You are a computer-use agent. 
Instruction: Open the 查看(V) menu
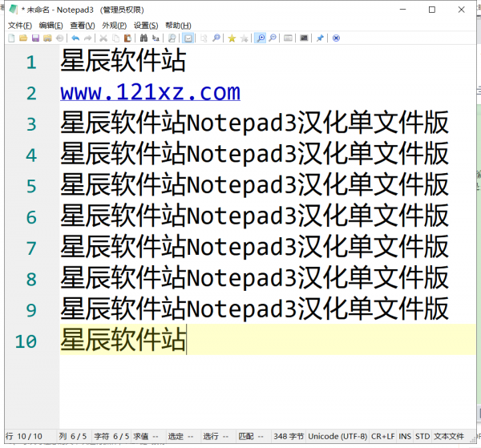tap(83, 26)
